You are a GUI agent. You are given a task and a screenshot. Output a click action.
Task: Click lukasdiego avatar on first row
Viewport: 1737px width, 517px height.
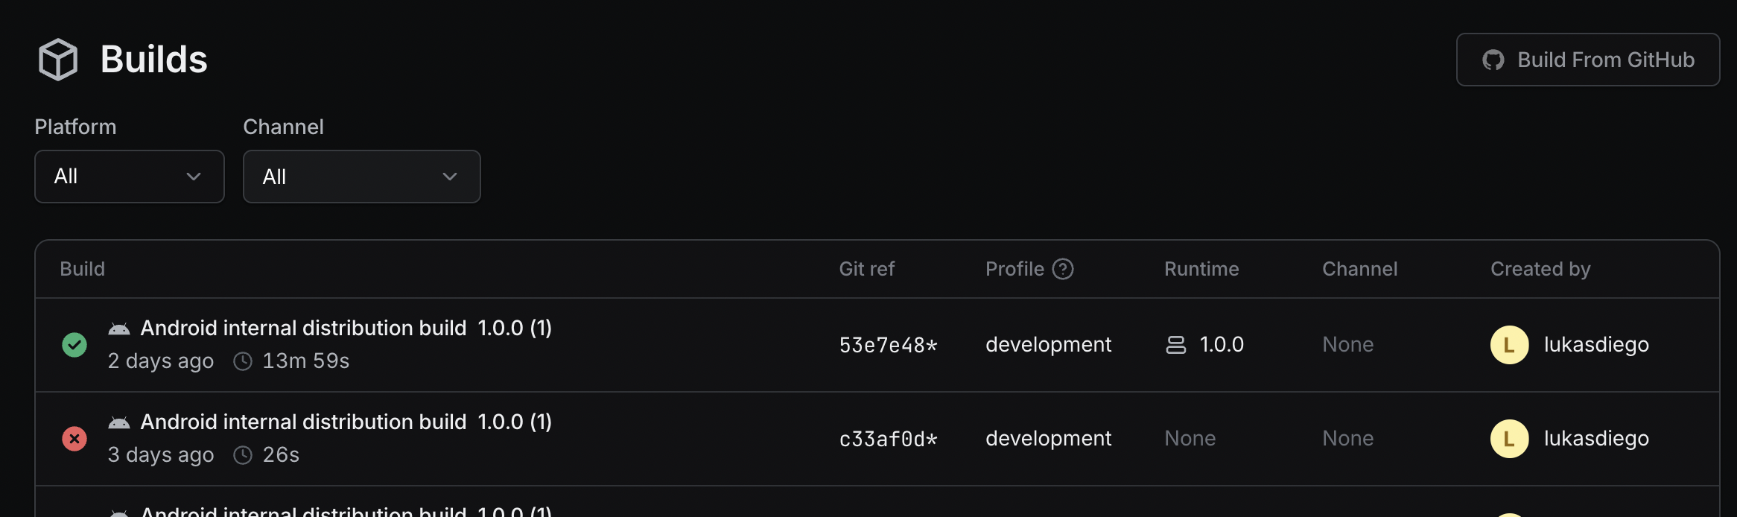pyautogui.click(x=1510, y=345)
